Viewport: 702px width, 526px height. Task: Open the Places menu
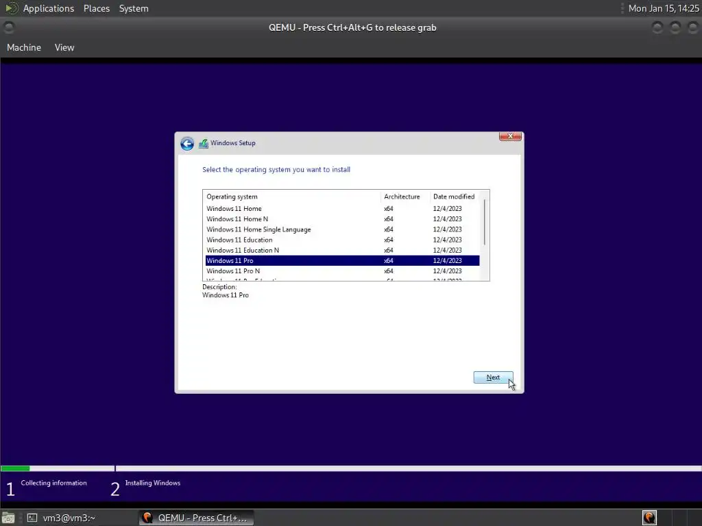97,8
